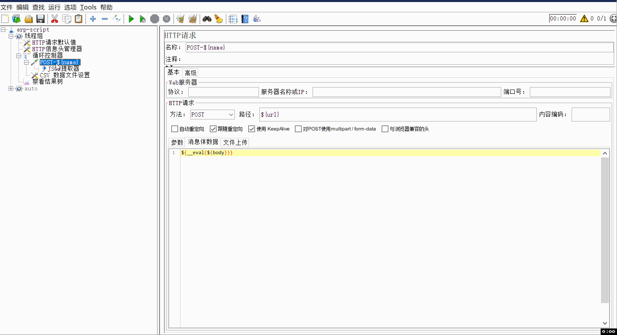Click the gear icon next to auto
617x335 pixels.
19,89
